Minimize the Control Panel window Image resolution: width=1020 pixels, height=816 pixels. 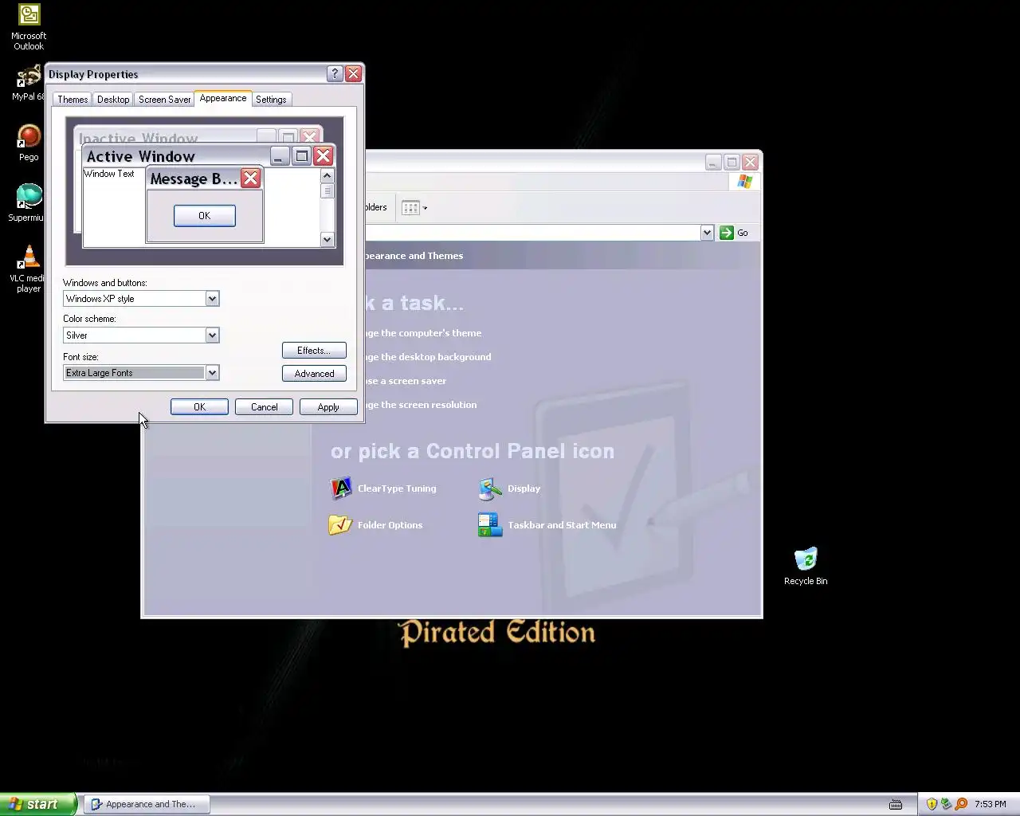(713, 162)
